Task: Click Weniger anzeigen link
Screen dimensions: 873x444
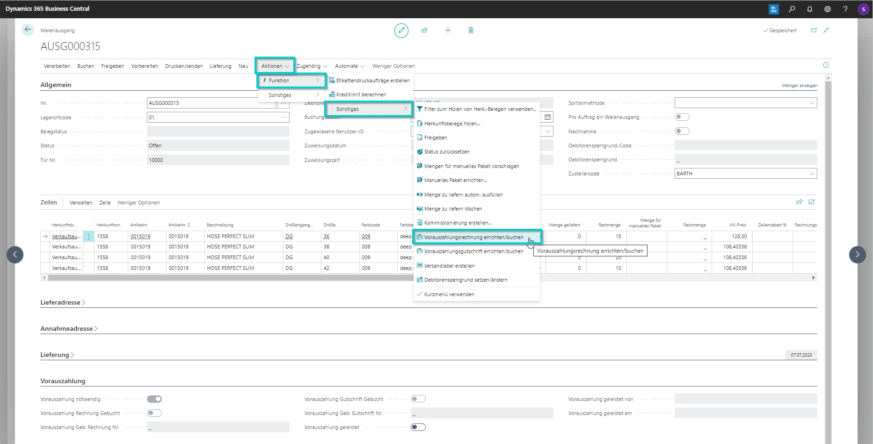Action: click(799, 86)
